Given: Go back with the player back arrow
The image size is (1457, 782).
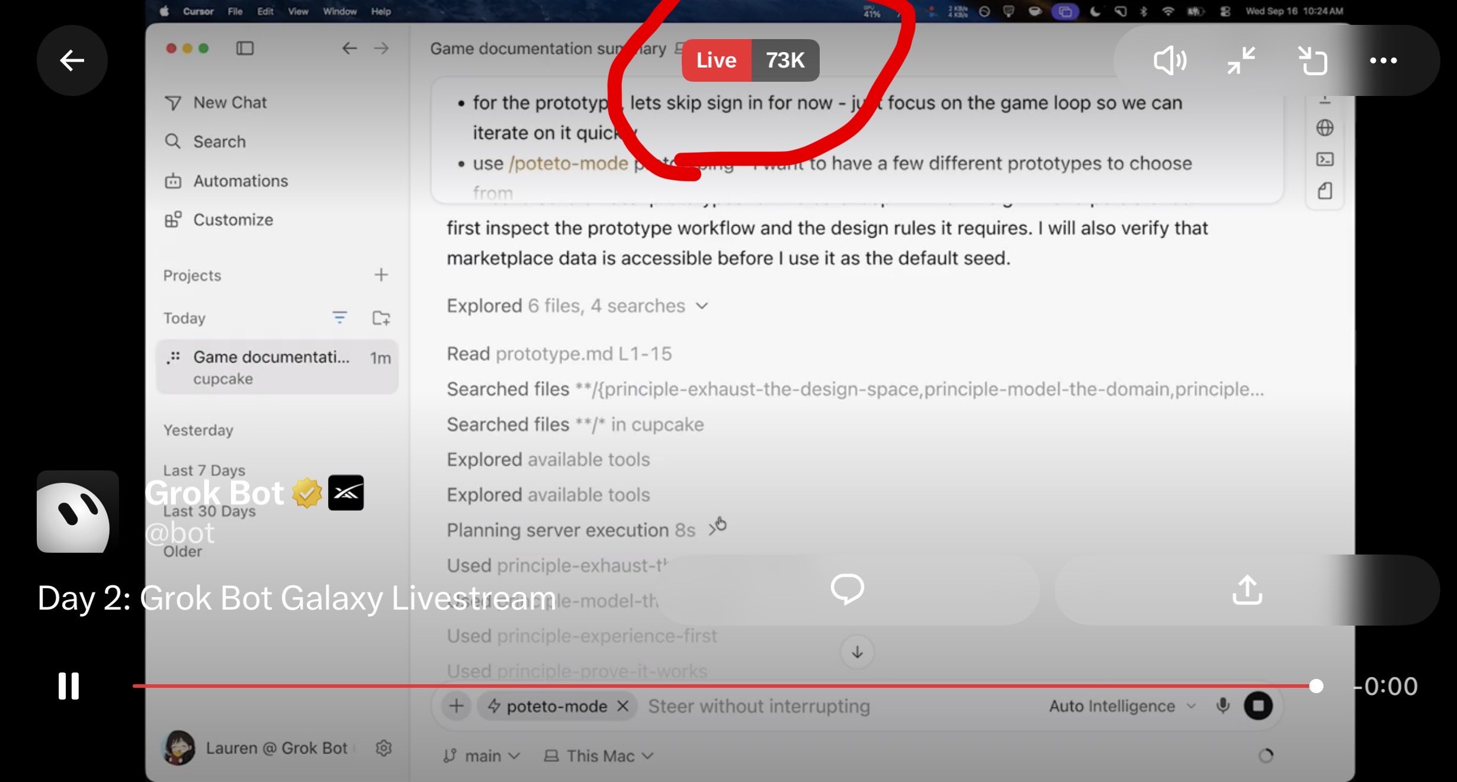Looking at the screenshot, I should (72, 60).
